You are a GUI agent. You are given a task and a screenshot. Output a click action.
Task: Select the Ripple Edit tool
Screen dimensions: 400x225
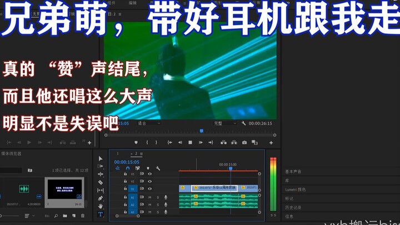pos(101,166)
